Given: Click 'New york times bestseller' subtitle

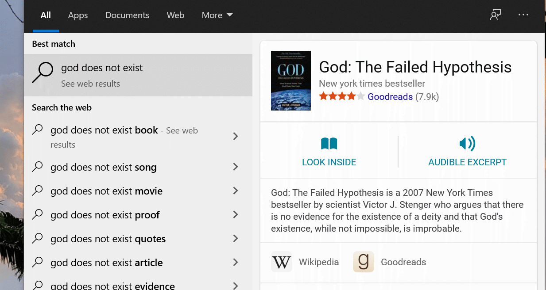Looking at the screenshot, I should coord(372,84).
